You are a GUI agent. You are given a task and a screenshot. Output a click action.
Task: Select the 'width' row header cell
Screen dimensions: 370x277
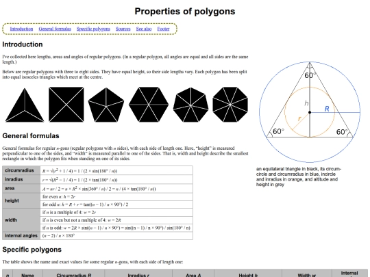(21, 220)
